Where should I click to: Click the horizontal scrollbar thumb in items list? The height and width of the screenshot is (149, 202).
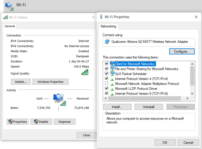pos(145,98)
